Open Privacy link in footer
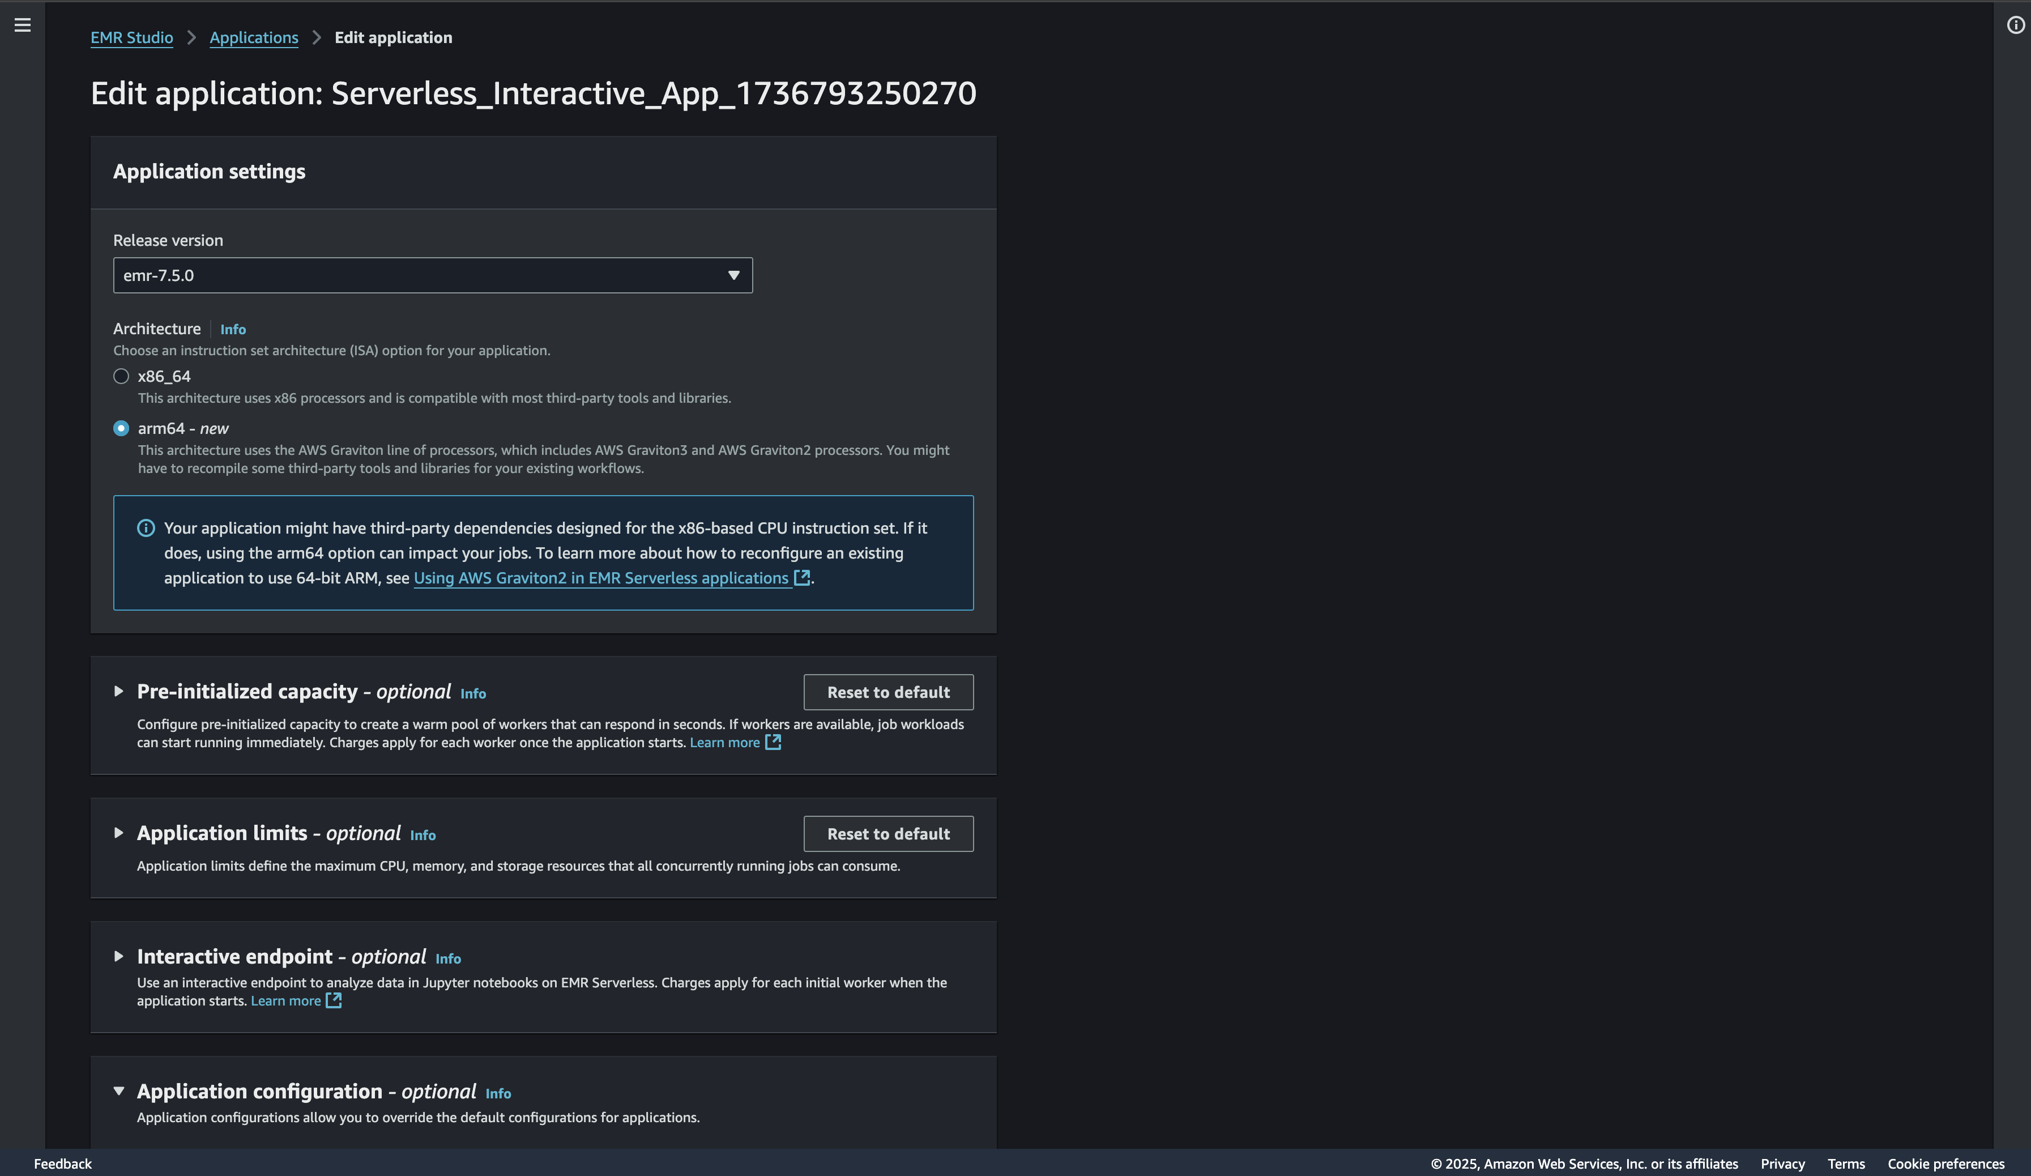This screenshot has height=1176, width=2031. (1782, 1164)
